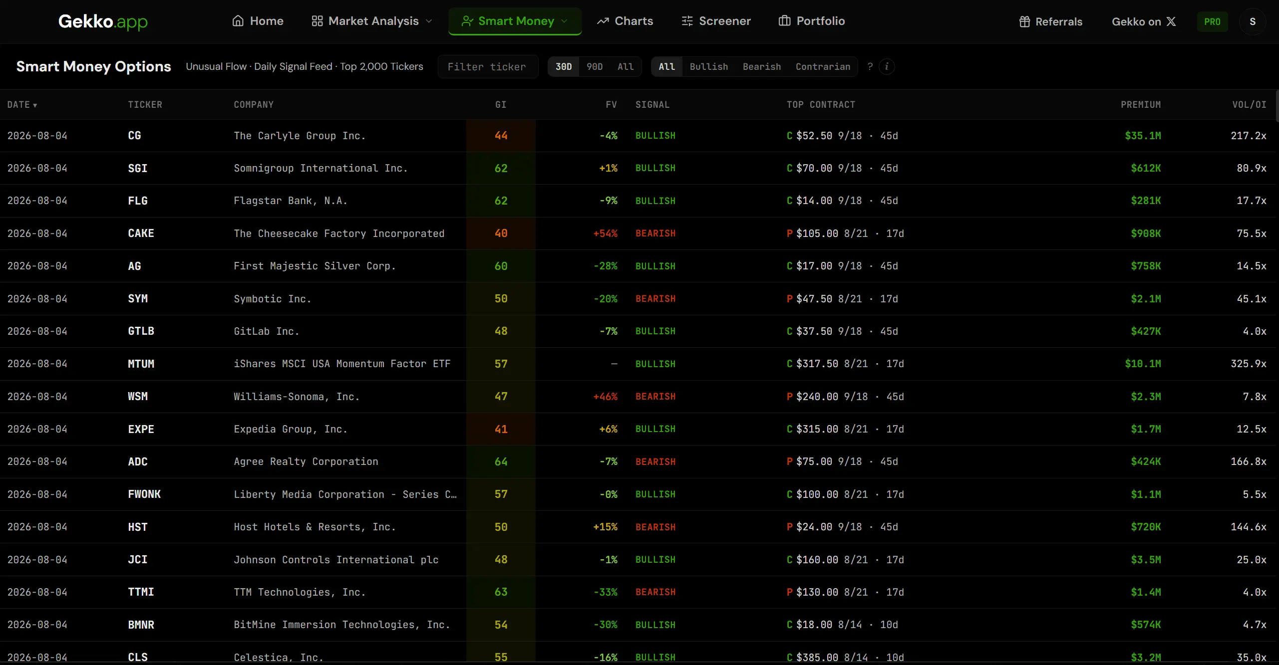Click the Portfolio briefcase icon
1279x665 pixels.
pos(785,21)
